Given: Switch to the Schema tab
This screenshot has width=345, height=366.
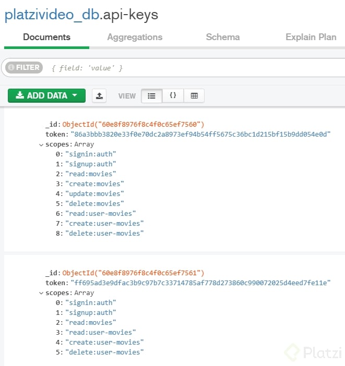Looking at the screenshot, I should pos(223,37).
